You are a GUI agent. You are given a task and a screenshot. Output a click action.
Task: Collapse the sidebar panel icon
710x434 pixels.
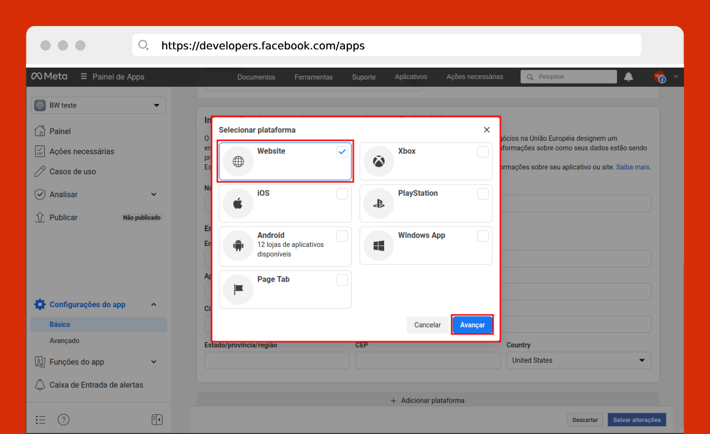pos(157,419)
